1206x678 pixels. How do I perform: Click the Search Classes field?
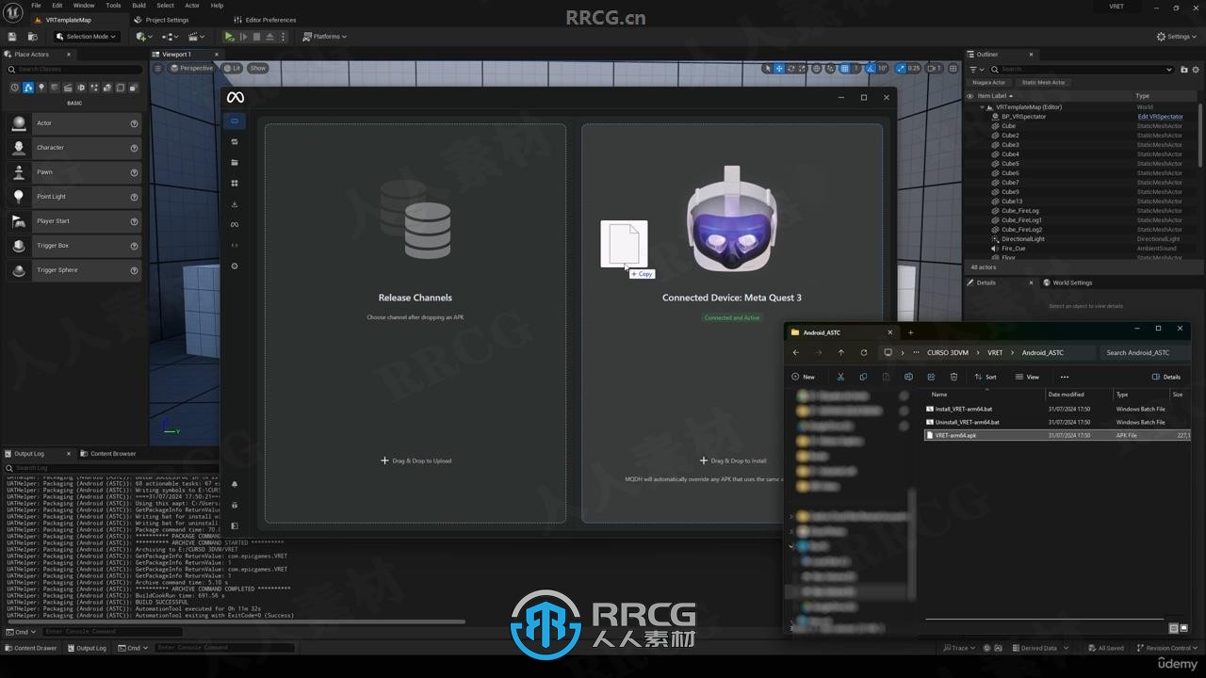point(73,69)
